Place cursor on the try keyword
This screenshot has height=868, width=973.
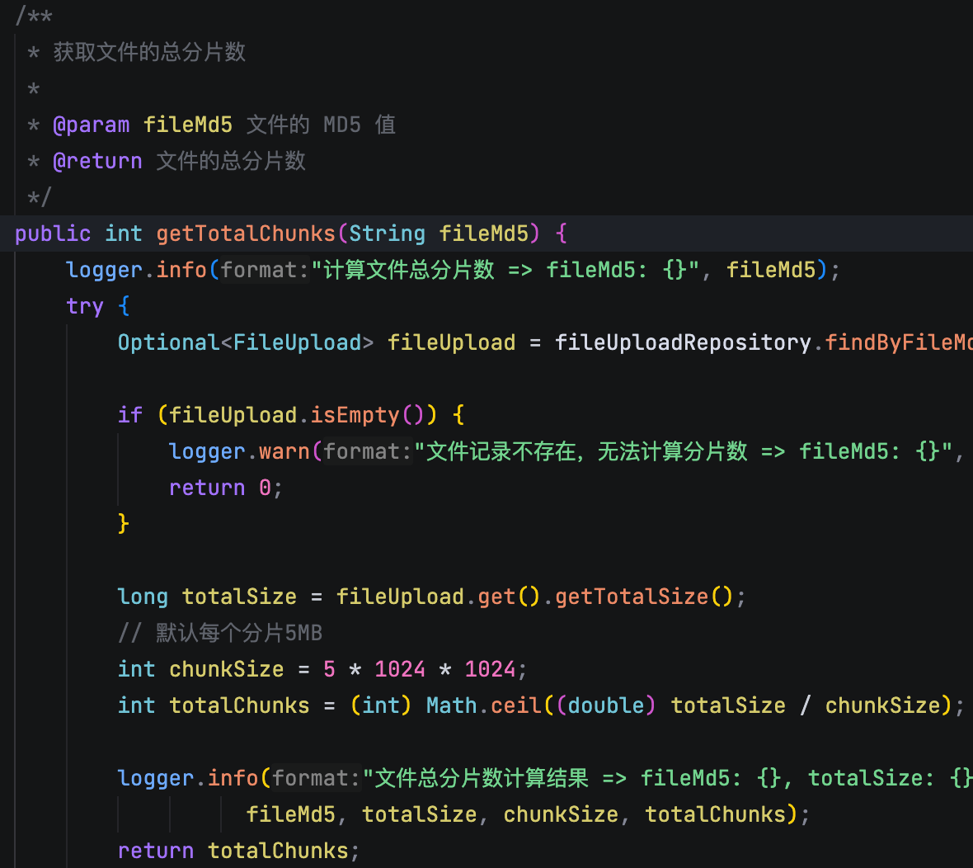coord(85,306)
